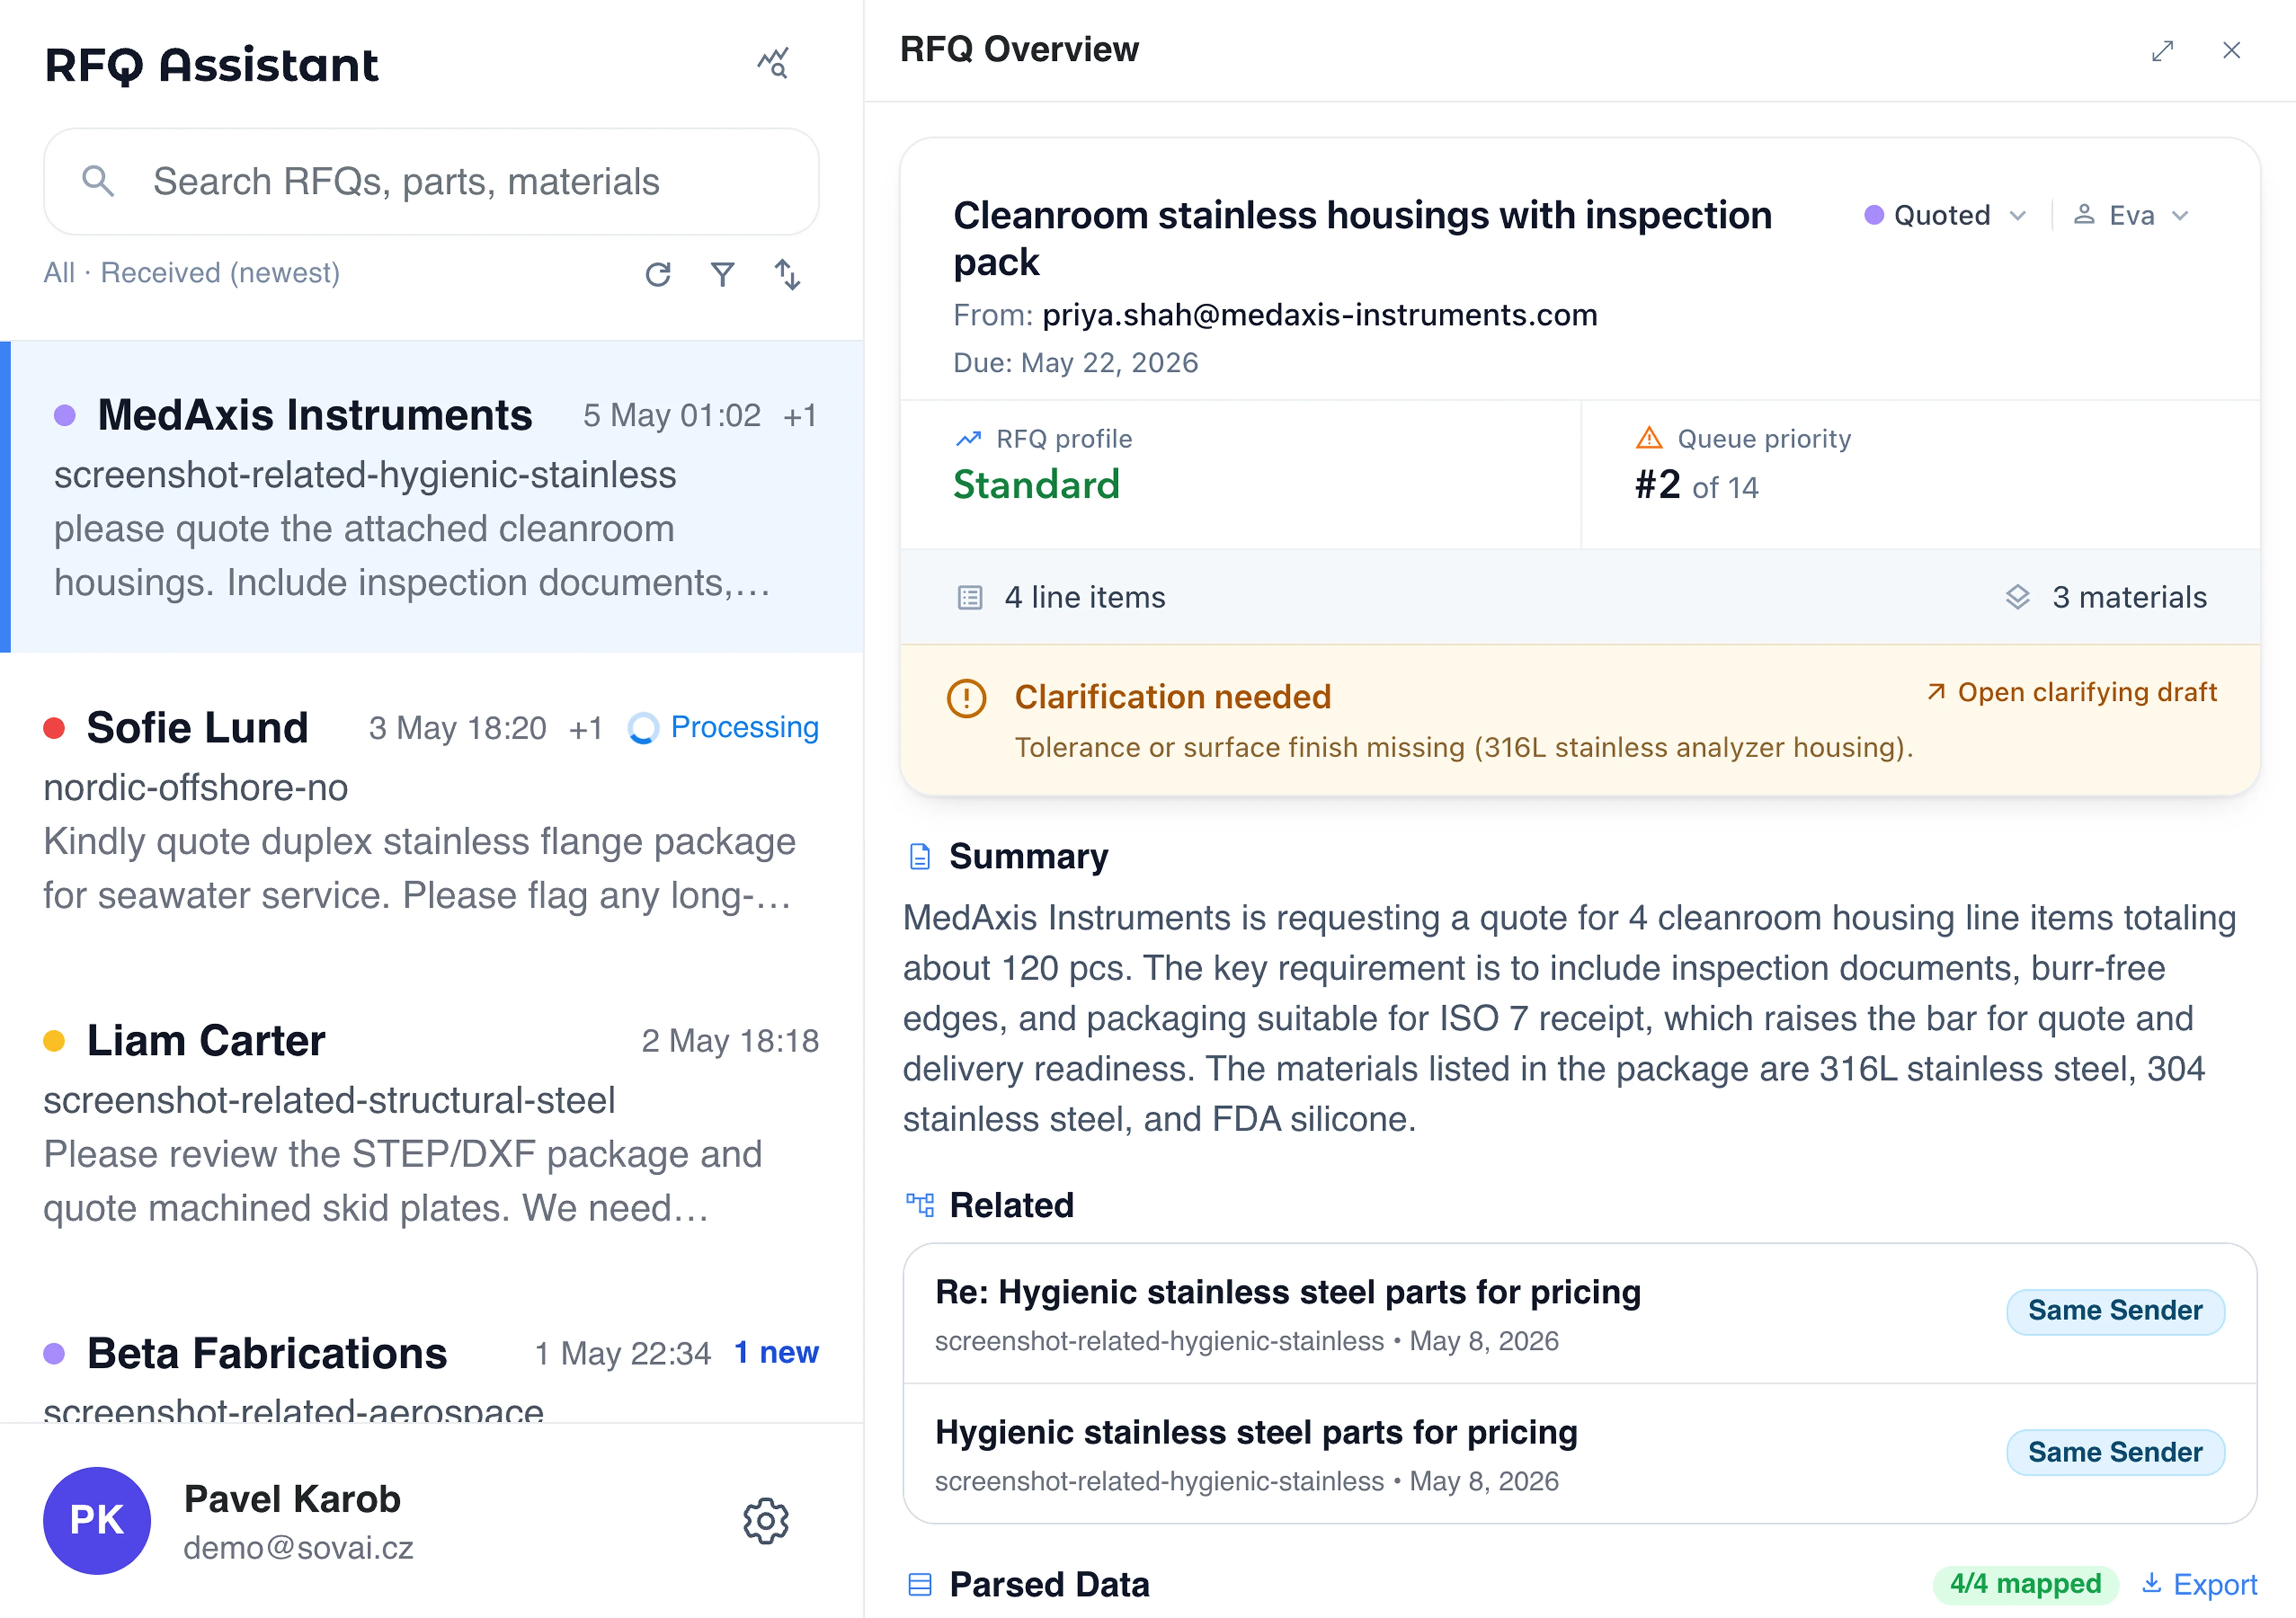The image size is (2296, 1618).
Task: Toggle the sort order arrows icon
Action: pos(788,274)
